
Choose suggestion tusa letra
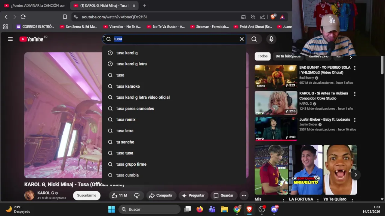point(174,131)
